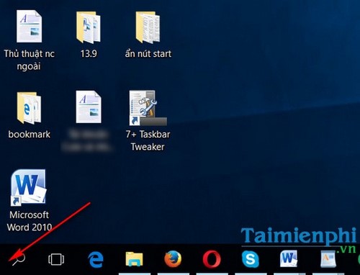Open File Explorer from the taskbar

click(x=135, y=259)
